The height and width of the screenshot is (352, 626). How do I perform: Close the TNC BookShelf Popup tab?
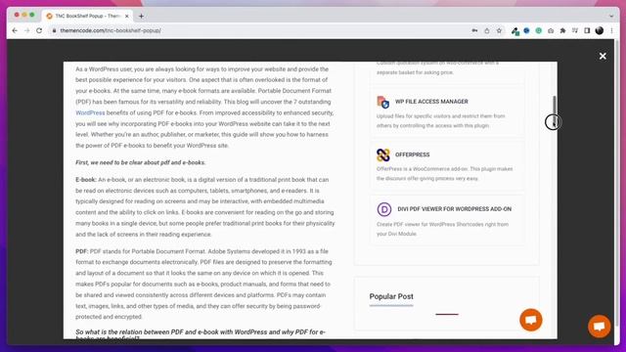click(x=127, y=16)
